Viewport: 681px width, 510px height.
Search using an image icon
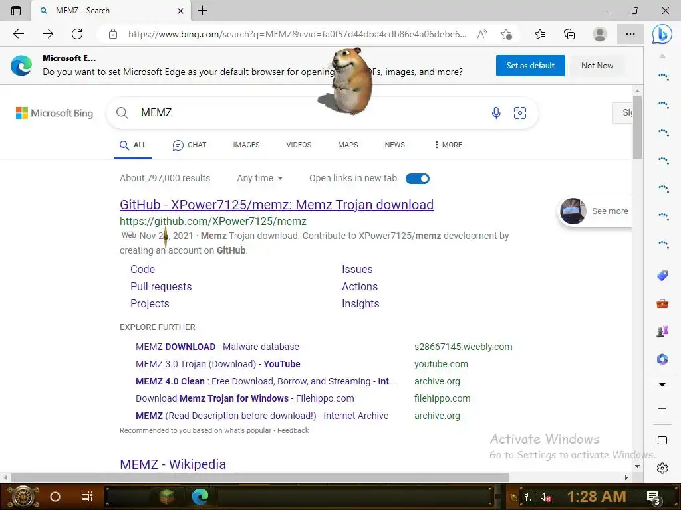pos(520,113)
